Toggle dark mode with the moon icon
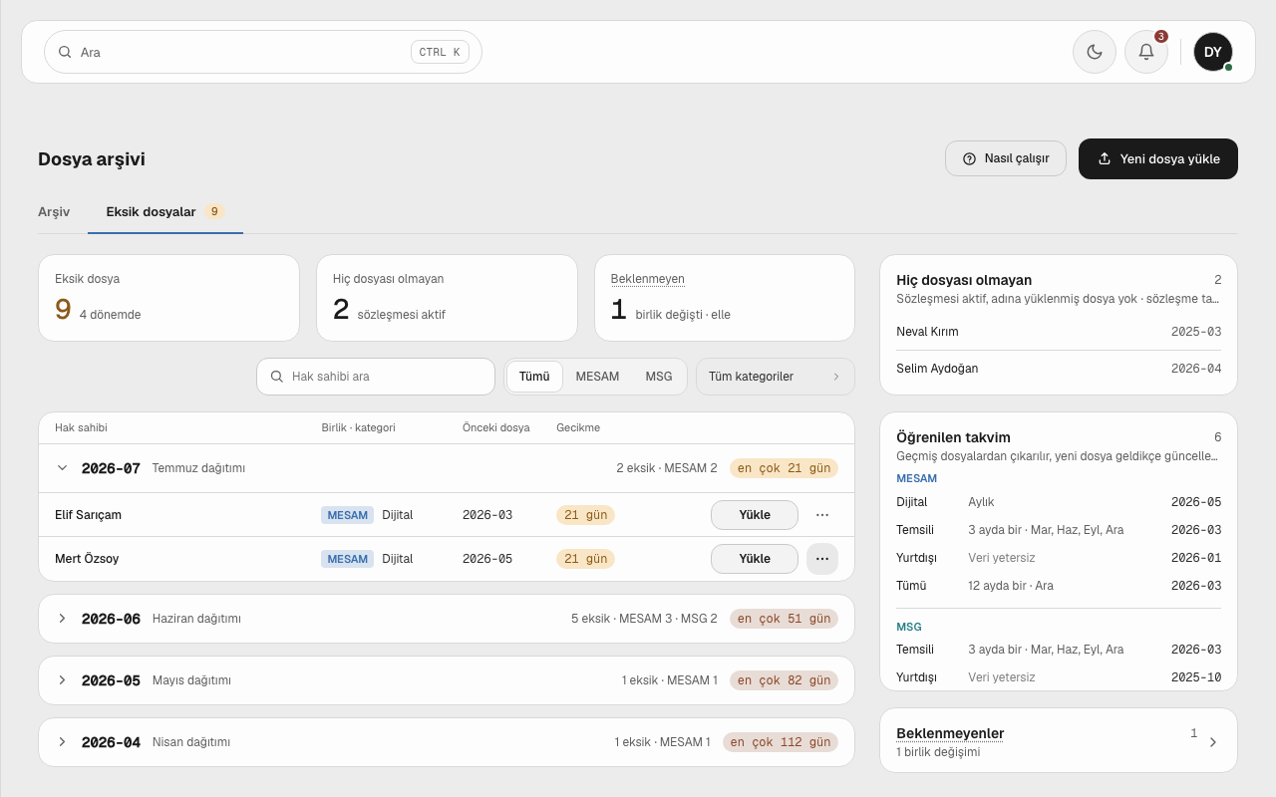 click(x=1095, y=52)
